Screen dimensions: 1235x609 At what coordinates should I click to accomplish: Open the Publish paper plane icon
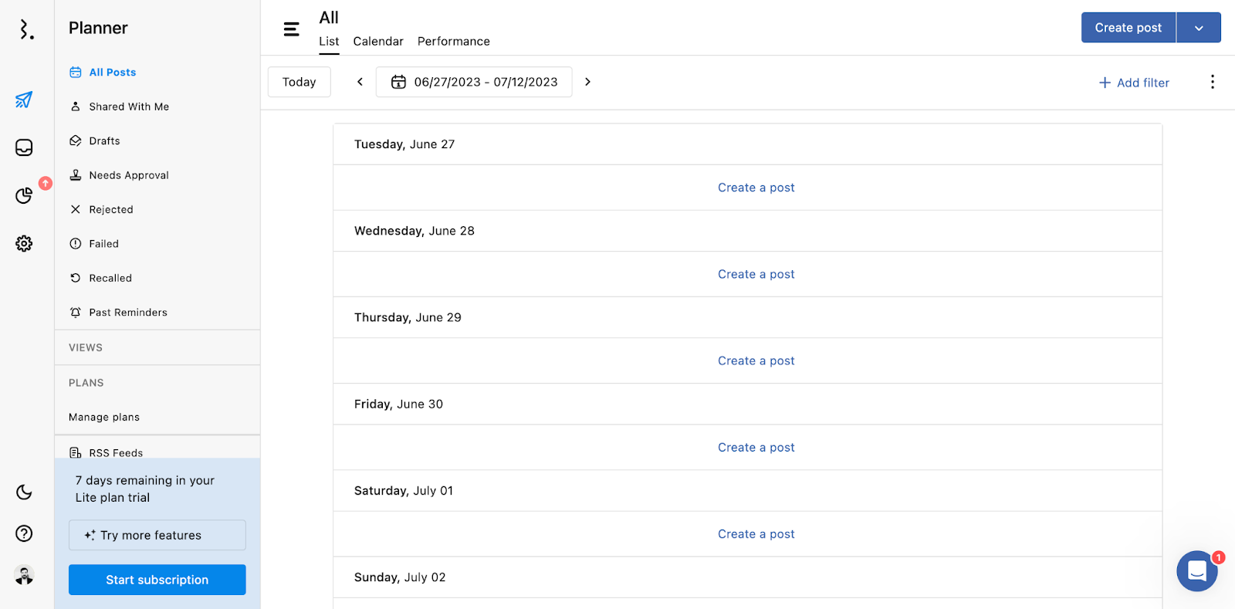(x=24, y=100)
